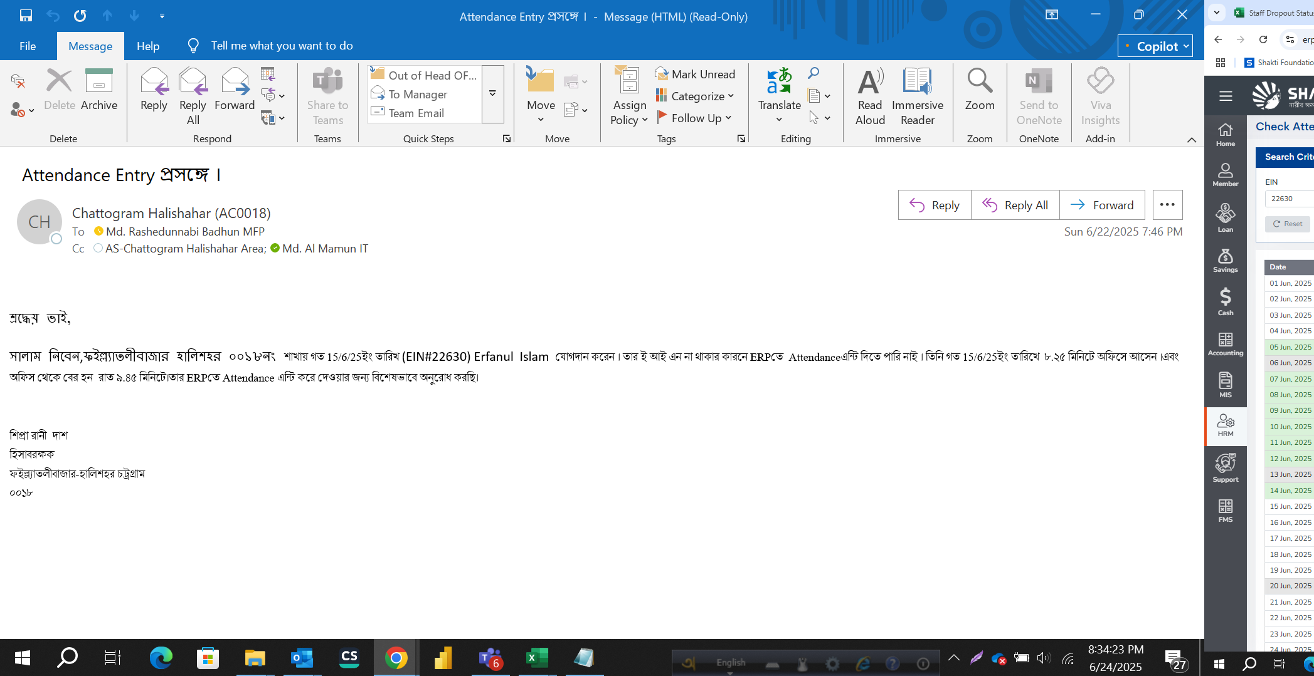Click the CH sender avatar

pyautogui.click(x=39, y=222)
